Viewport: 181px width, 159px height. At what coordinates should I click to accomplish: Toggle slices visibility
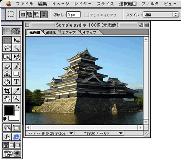[16, 128]
